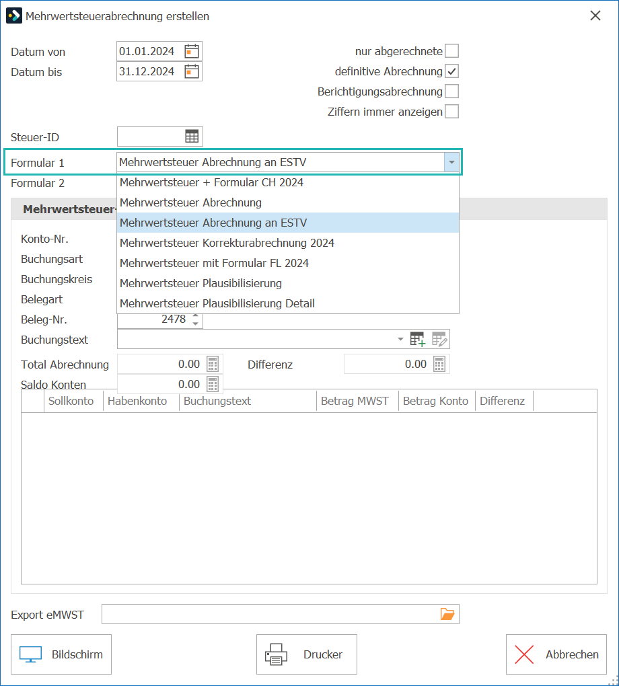This screenshot has height=686, width=619.
Task: Collapse the Formular 1 dropdown arrow
Action: (x=451, y=162)
